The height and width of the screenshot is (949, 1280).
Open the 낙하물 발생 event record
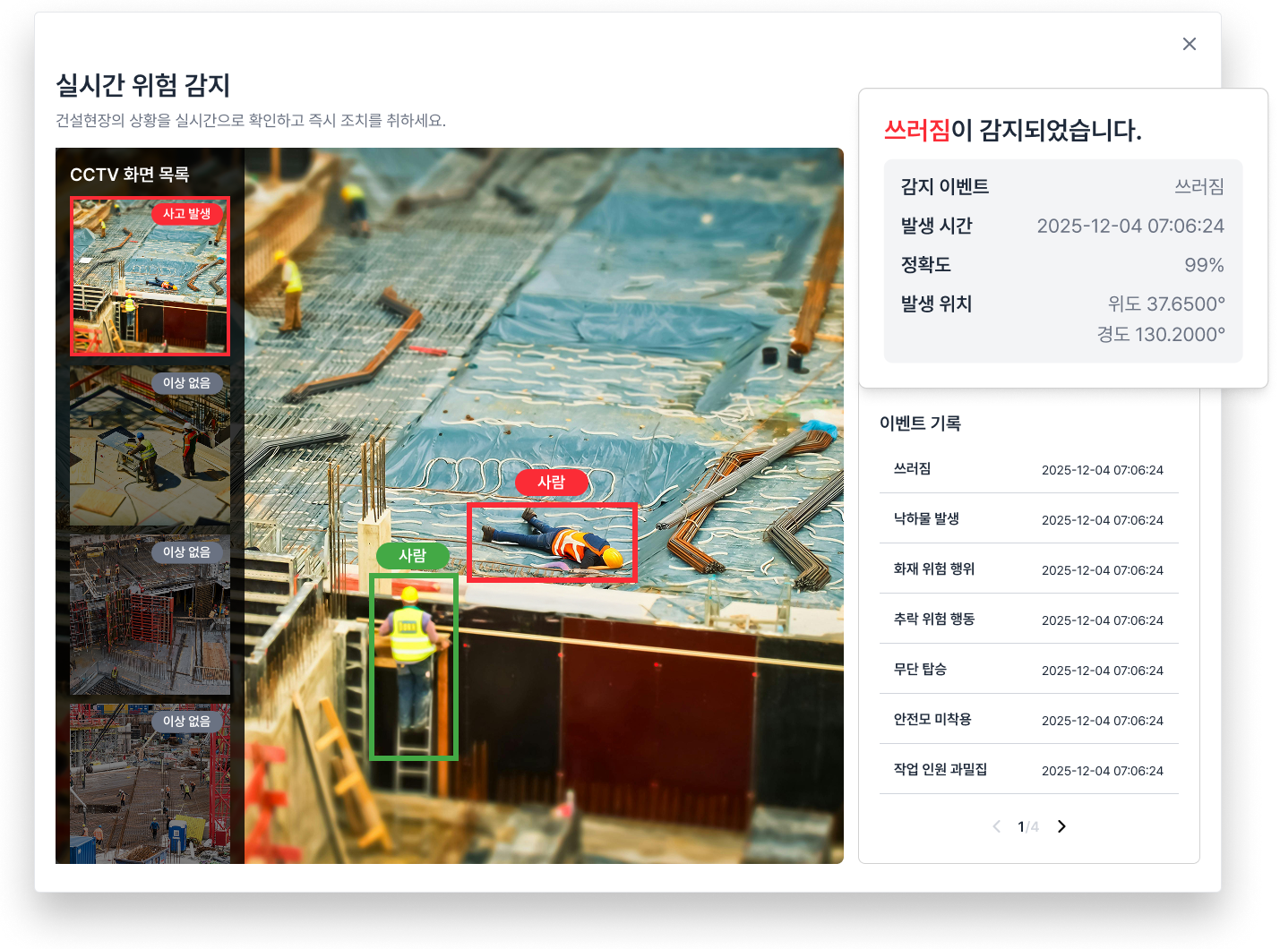(x=1028, y=519)
